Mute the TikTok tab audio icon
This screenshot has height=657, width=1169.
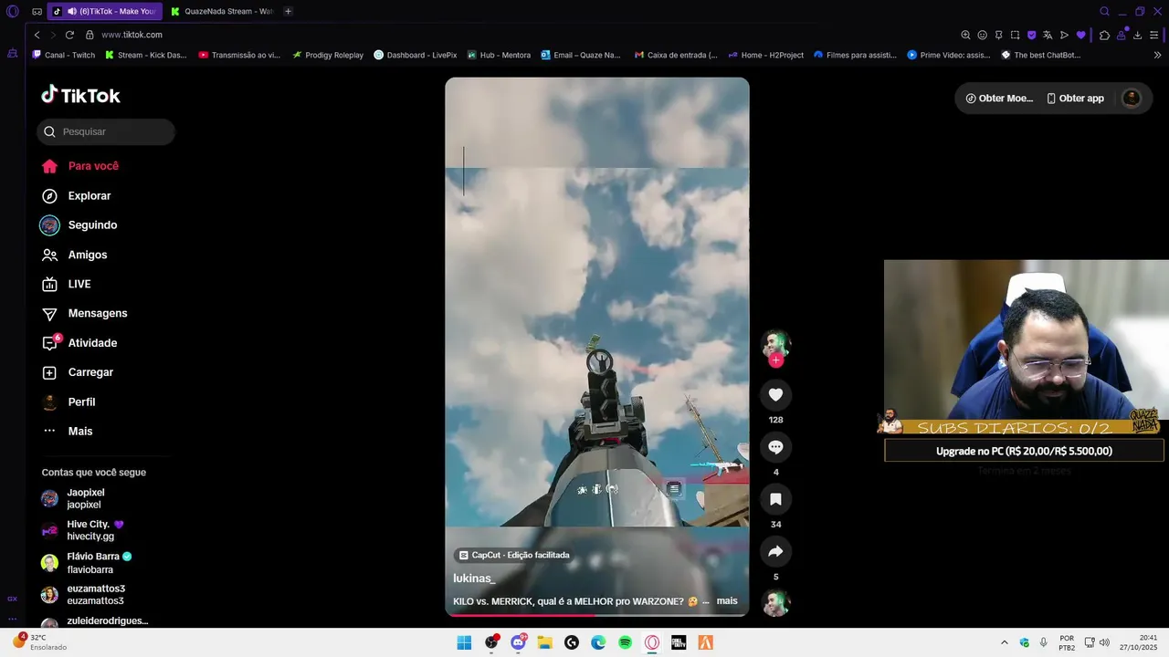(x=71, y=11)
